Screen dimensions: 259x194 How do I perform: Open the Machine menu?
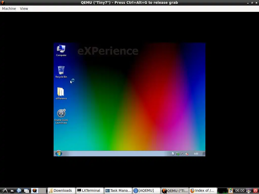click(9, 9)
